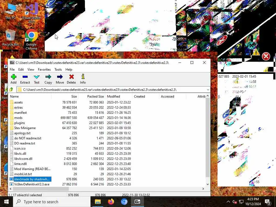This screenshot has height=207, width=276.
Task: Select the extras folder row
Action: [107, 107]
